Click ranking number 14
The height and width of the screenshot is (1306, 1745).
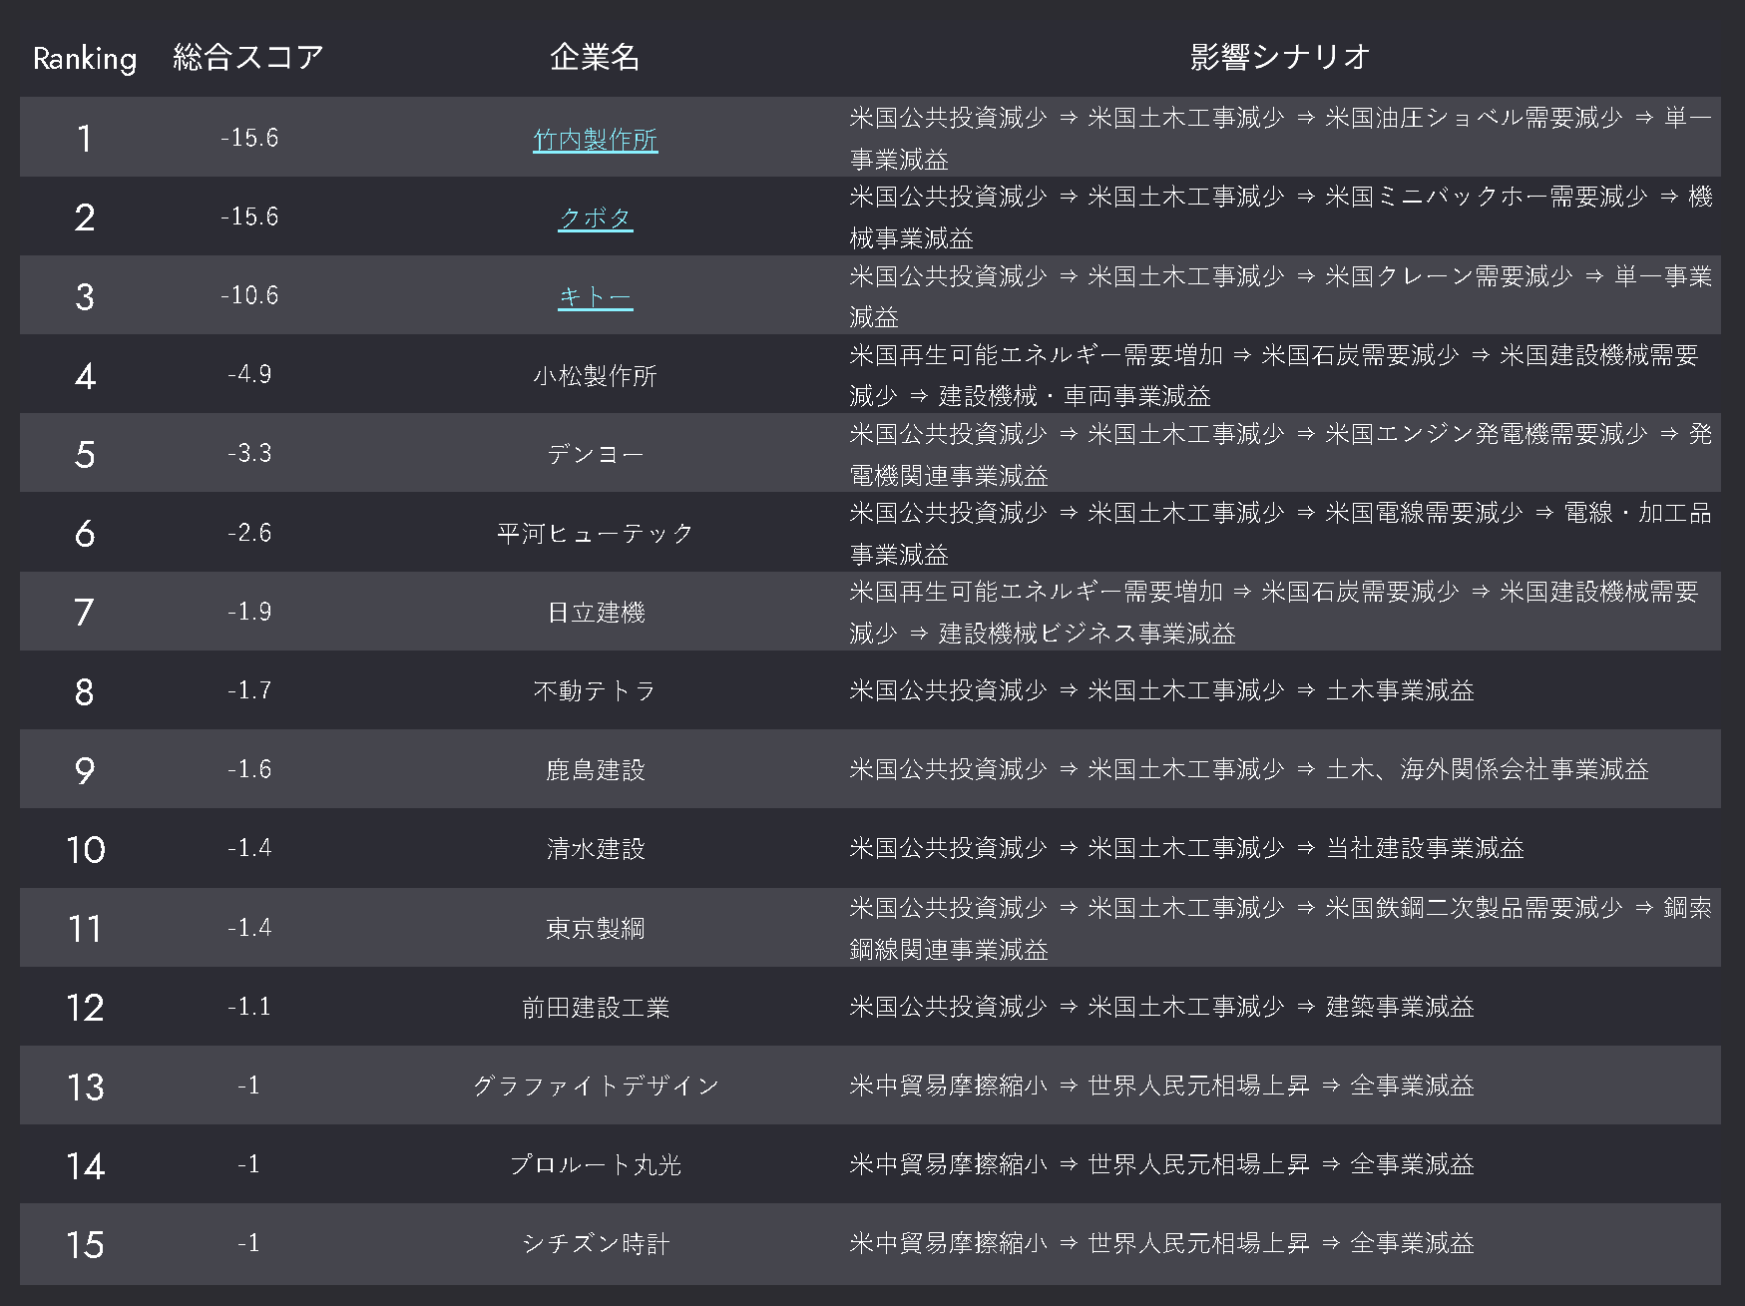click(x=85, y=1165)
